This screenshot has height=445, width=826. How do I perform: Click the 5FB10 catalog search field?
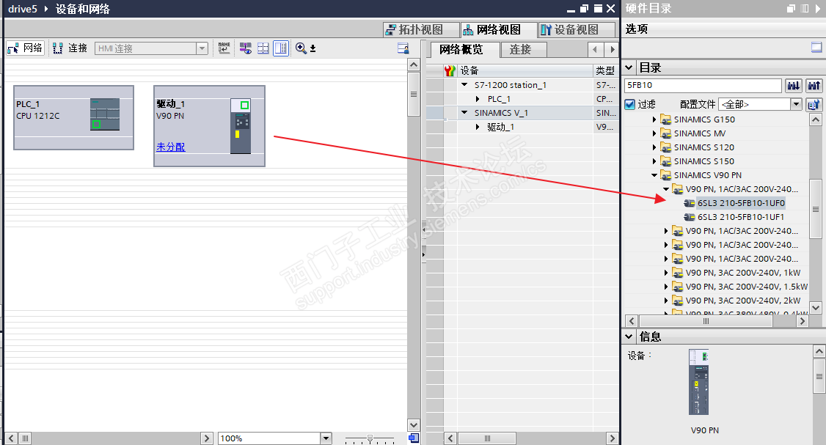coord(703,85)
